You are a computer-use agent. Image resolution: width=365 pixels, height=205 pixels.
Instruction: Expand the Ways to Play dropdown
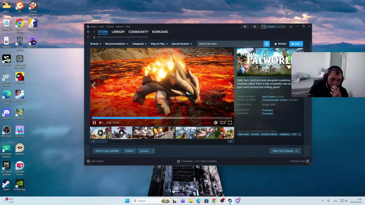point(159,44)
